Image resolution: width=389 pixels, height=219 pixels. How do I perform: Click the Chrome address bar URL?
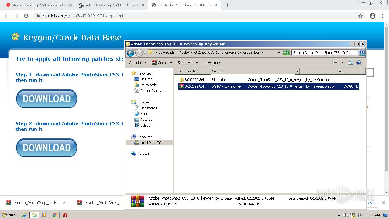pyautogui.click(x=83, y=16)
